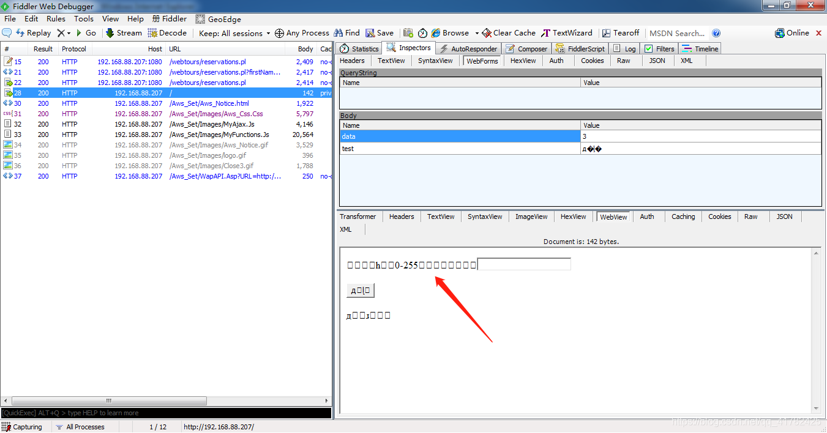Click the Tearoff toolbar button
Viewport: 827px width, 433px height.
(x=621, y=33)
